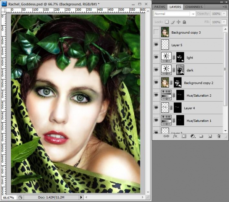This screenshot has height=202, width=229.
Task: Click the lock image pixels brush icon
Action: tap(173, 22)
